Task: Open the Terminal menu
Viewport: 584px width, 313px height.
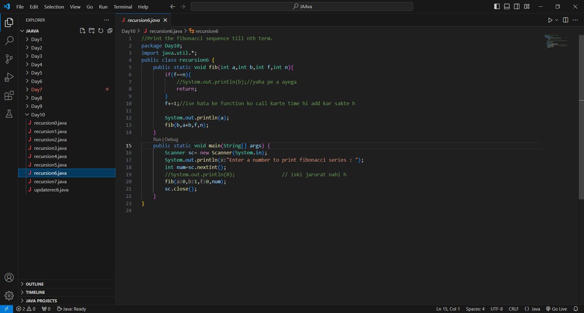Action: tap(124, 7)
